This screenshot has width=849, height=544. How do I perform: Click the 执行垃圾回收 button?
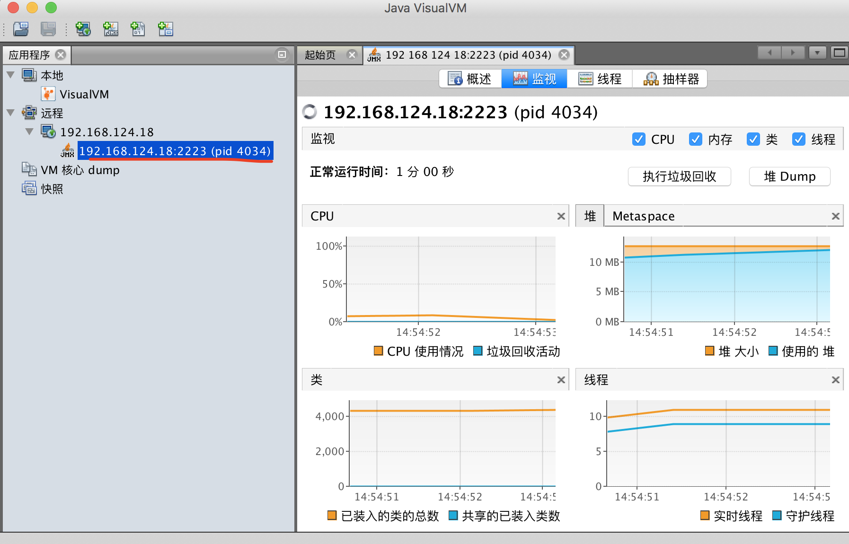(x=680, y=176)
